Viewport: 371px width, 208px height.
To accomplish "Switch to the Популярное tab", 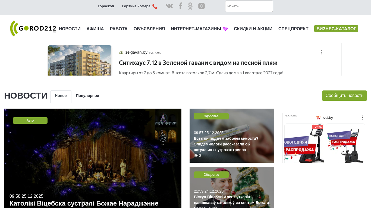I will pyautogui.click(x=87, y=96).
